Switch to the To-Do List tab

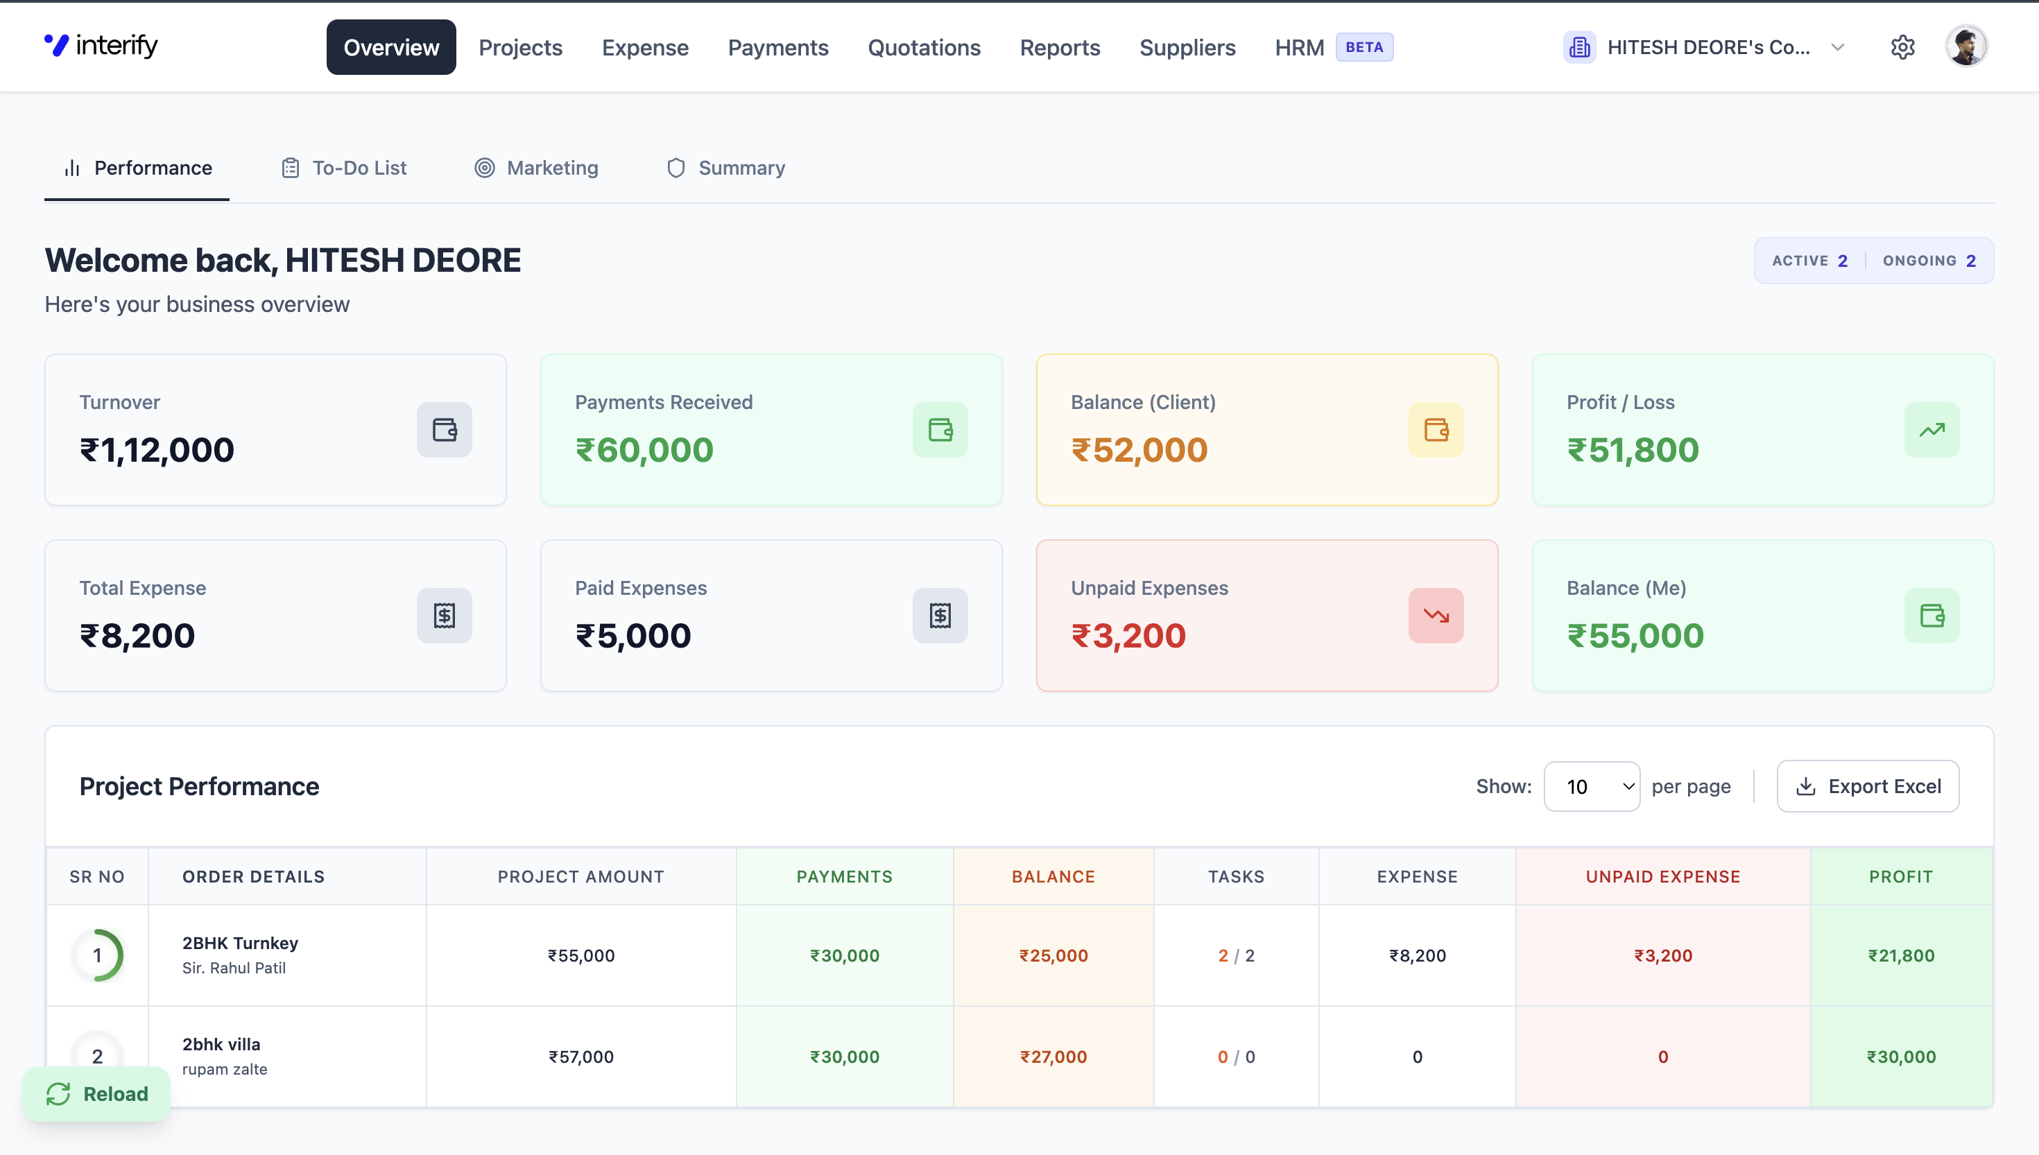(x=344, y=168)
